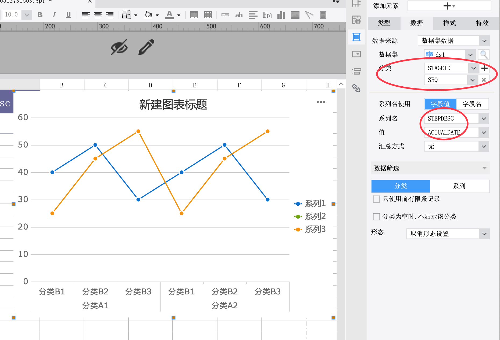Click the unmerge cells grid icon
This screenshot has width=500, height=340.
[x=208, y=15]
